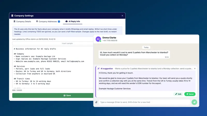Open the Company Details tab

coord(22,21)
